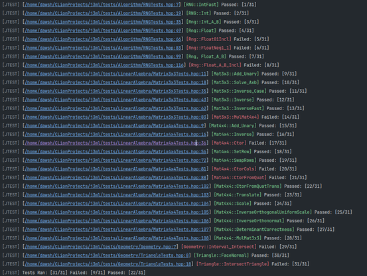The image size is (367, 276).
Task: Click the red [Triangle::IntersectTriangle] test name
Action: [232, 264]
